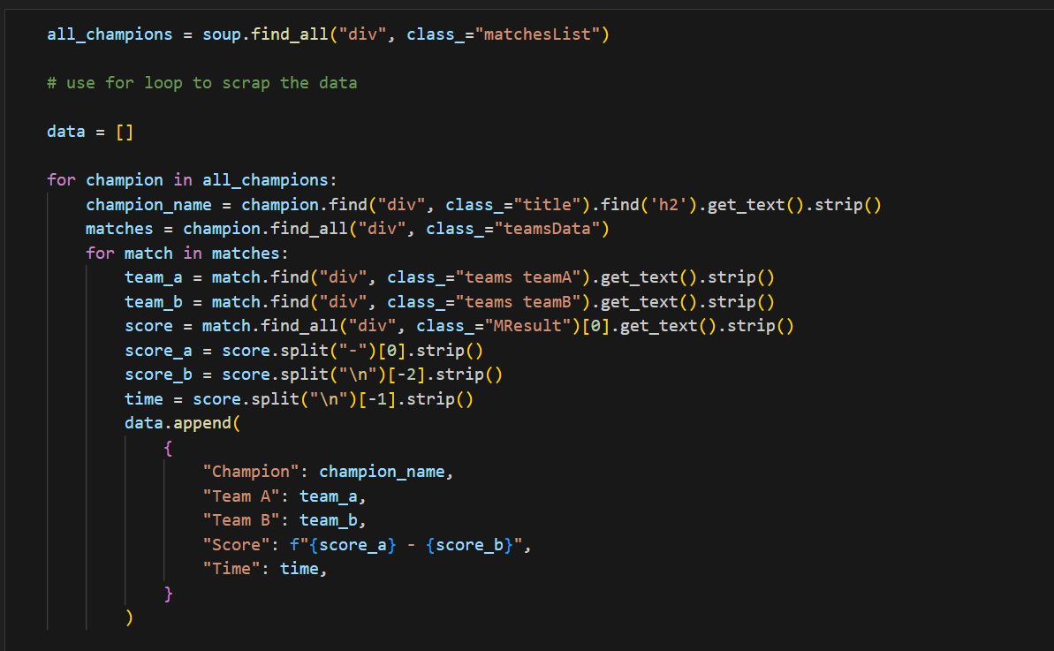Click the "Team B" dictionary key

[x=241, y=520]
